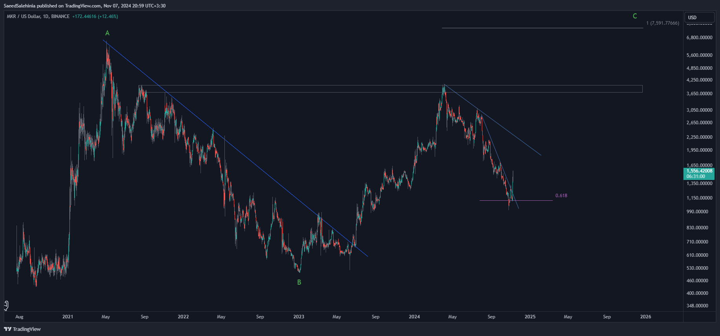The image size is (720, 336).
Task: Click the 3,650.00000 price axis label
Action: pos(699,94)
